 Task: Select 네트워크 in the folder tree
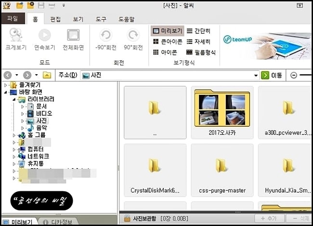[39, 156]
